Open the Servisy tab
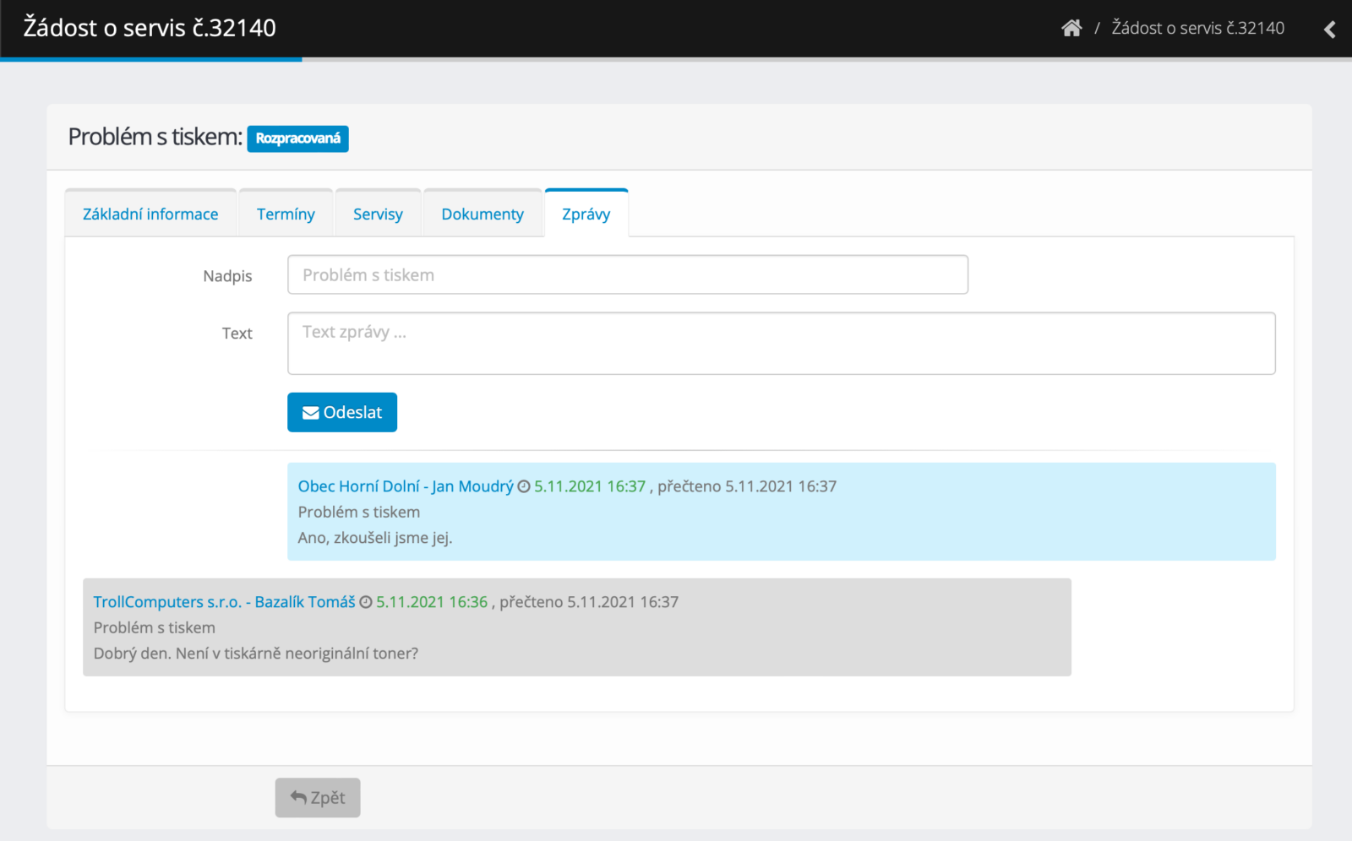 (378, 214)
